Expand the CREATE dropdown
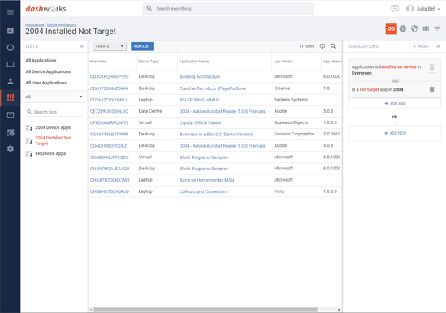The width and height of the screenshot is (446, 313). tap(110, 46)
